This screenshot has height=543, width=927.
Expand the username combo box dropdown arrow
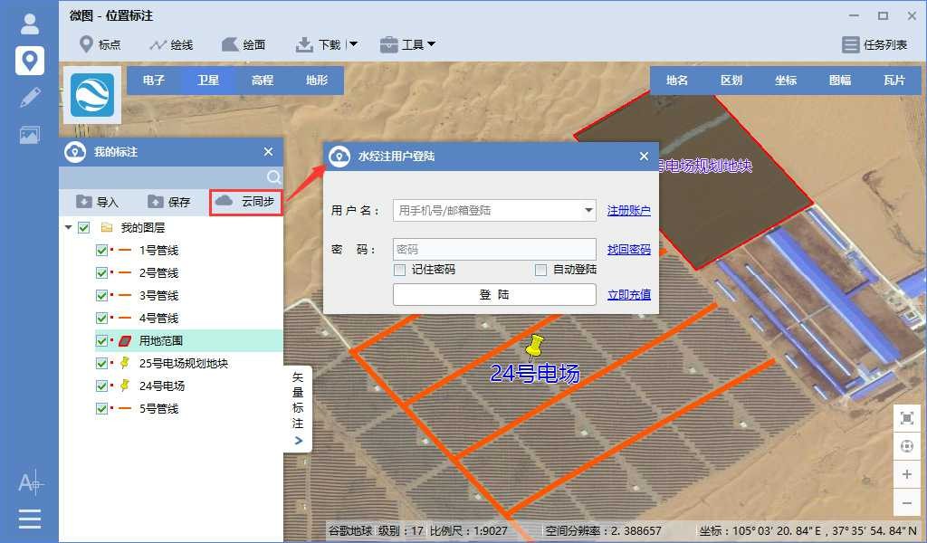(x=589, y=211)
